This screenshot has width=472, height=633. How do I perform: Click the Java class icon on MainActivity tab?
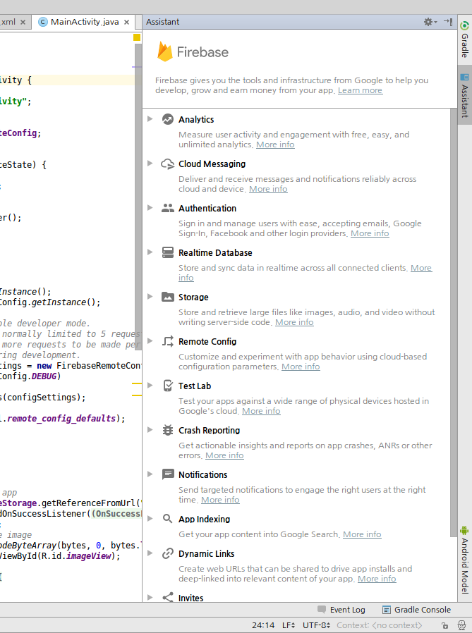pos(42,22)
